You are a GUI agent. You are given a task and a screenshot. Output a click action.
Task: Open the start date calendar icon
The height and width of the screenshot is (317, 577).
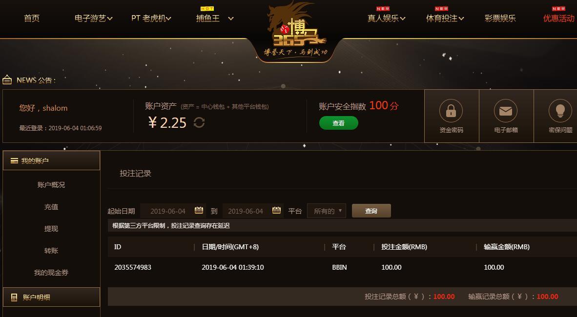click(199, 210)
